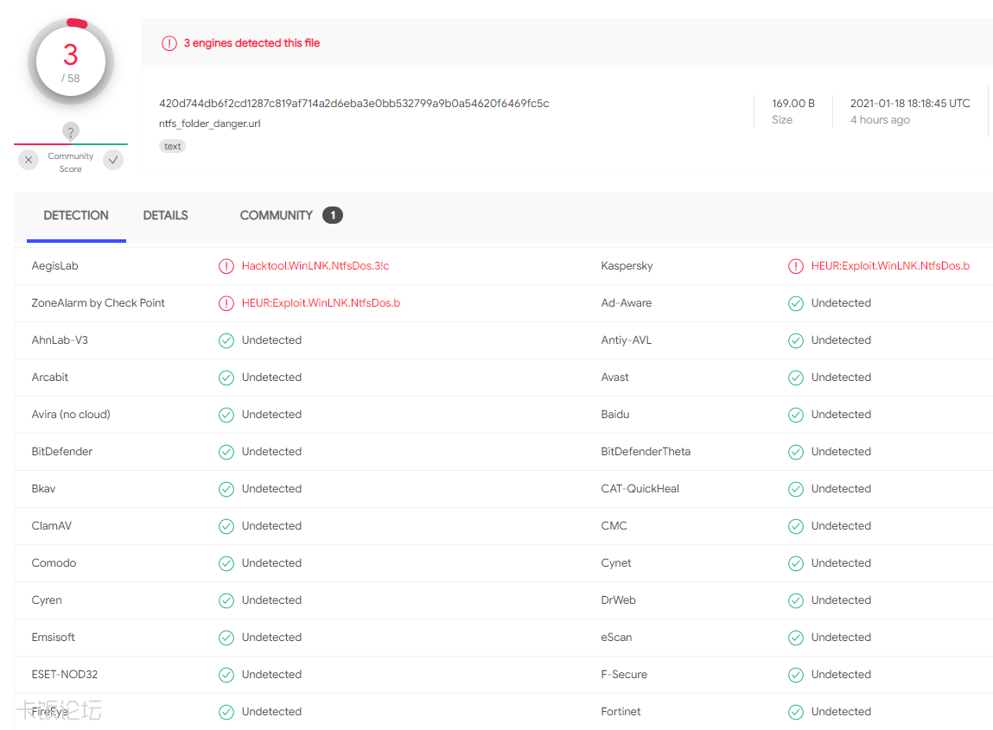This screenshot has height=730, width=993.
Task: Click the green checkmark next to BitDefender
Action: pos(226,451)
